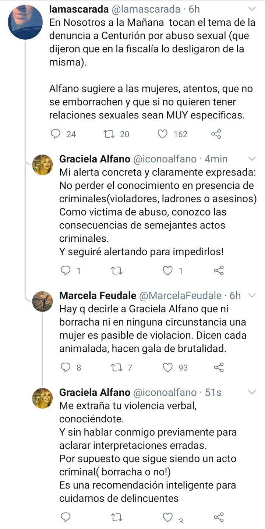Open lamascarada's profile picture

pos(25,22)
